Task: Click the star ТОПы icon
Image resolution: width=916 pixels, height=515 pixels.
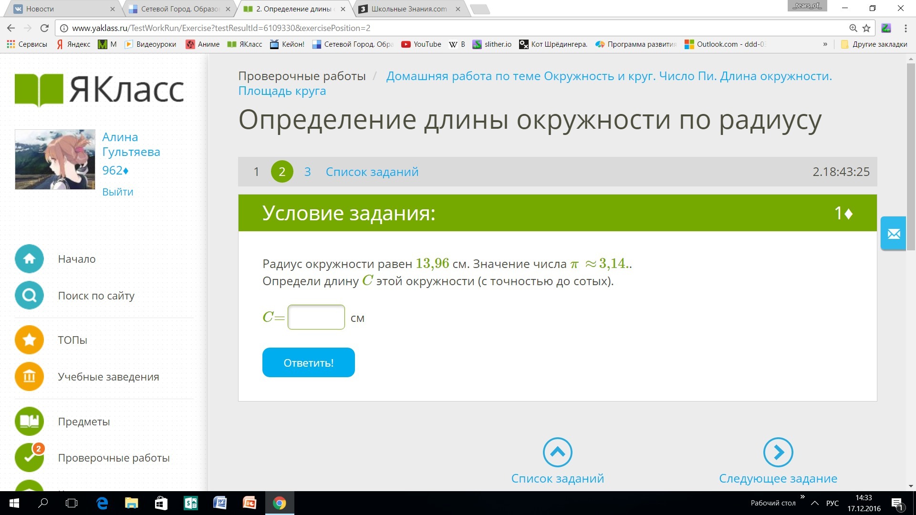Action: (29, 340)
